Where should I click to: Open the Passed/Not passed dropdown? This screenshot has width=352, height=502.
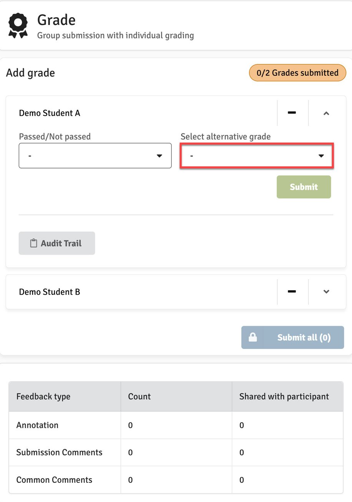tap(95, 156)
